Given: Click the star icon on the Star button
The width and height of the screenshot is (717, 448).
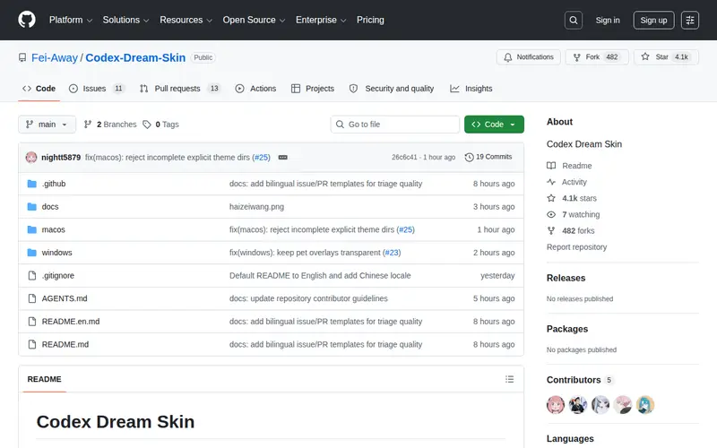Looking at the screenshot, I should click(x=645, y=56).
